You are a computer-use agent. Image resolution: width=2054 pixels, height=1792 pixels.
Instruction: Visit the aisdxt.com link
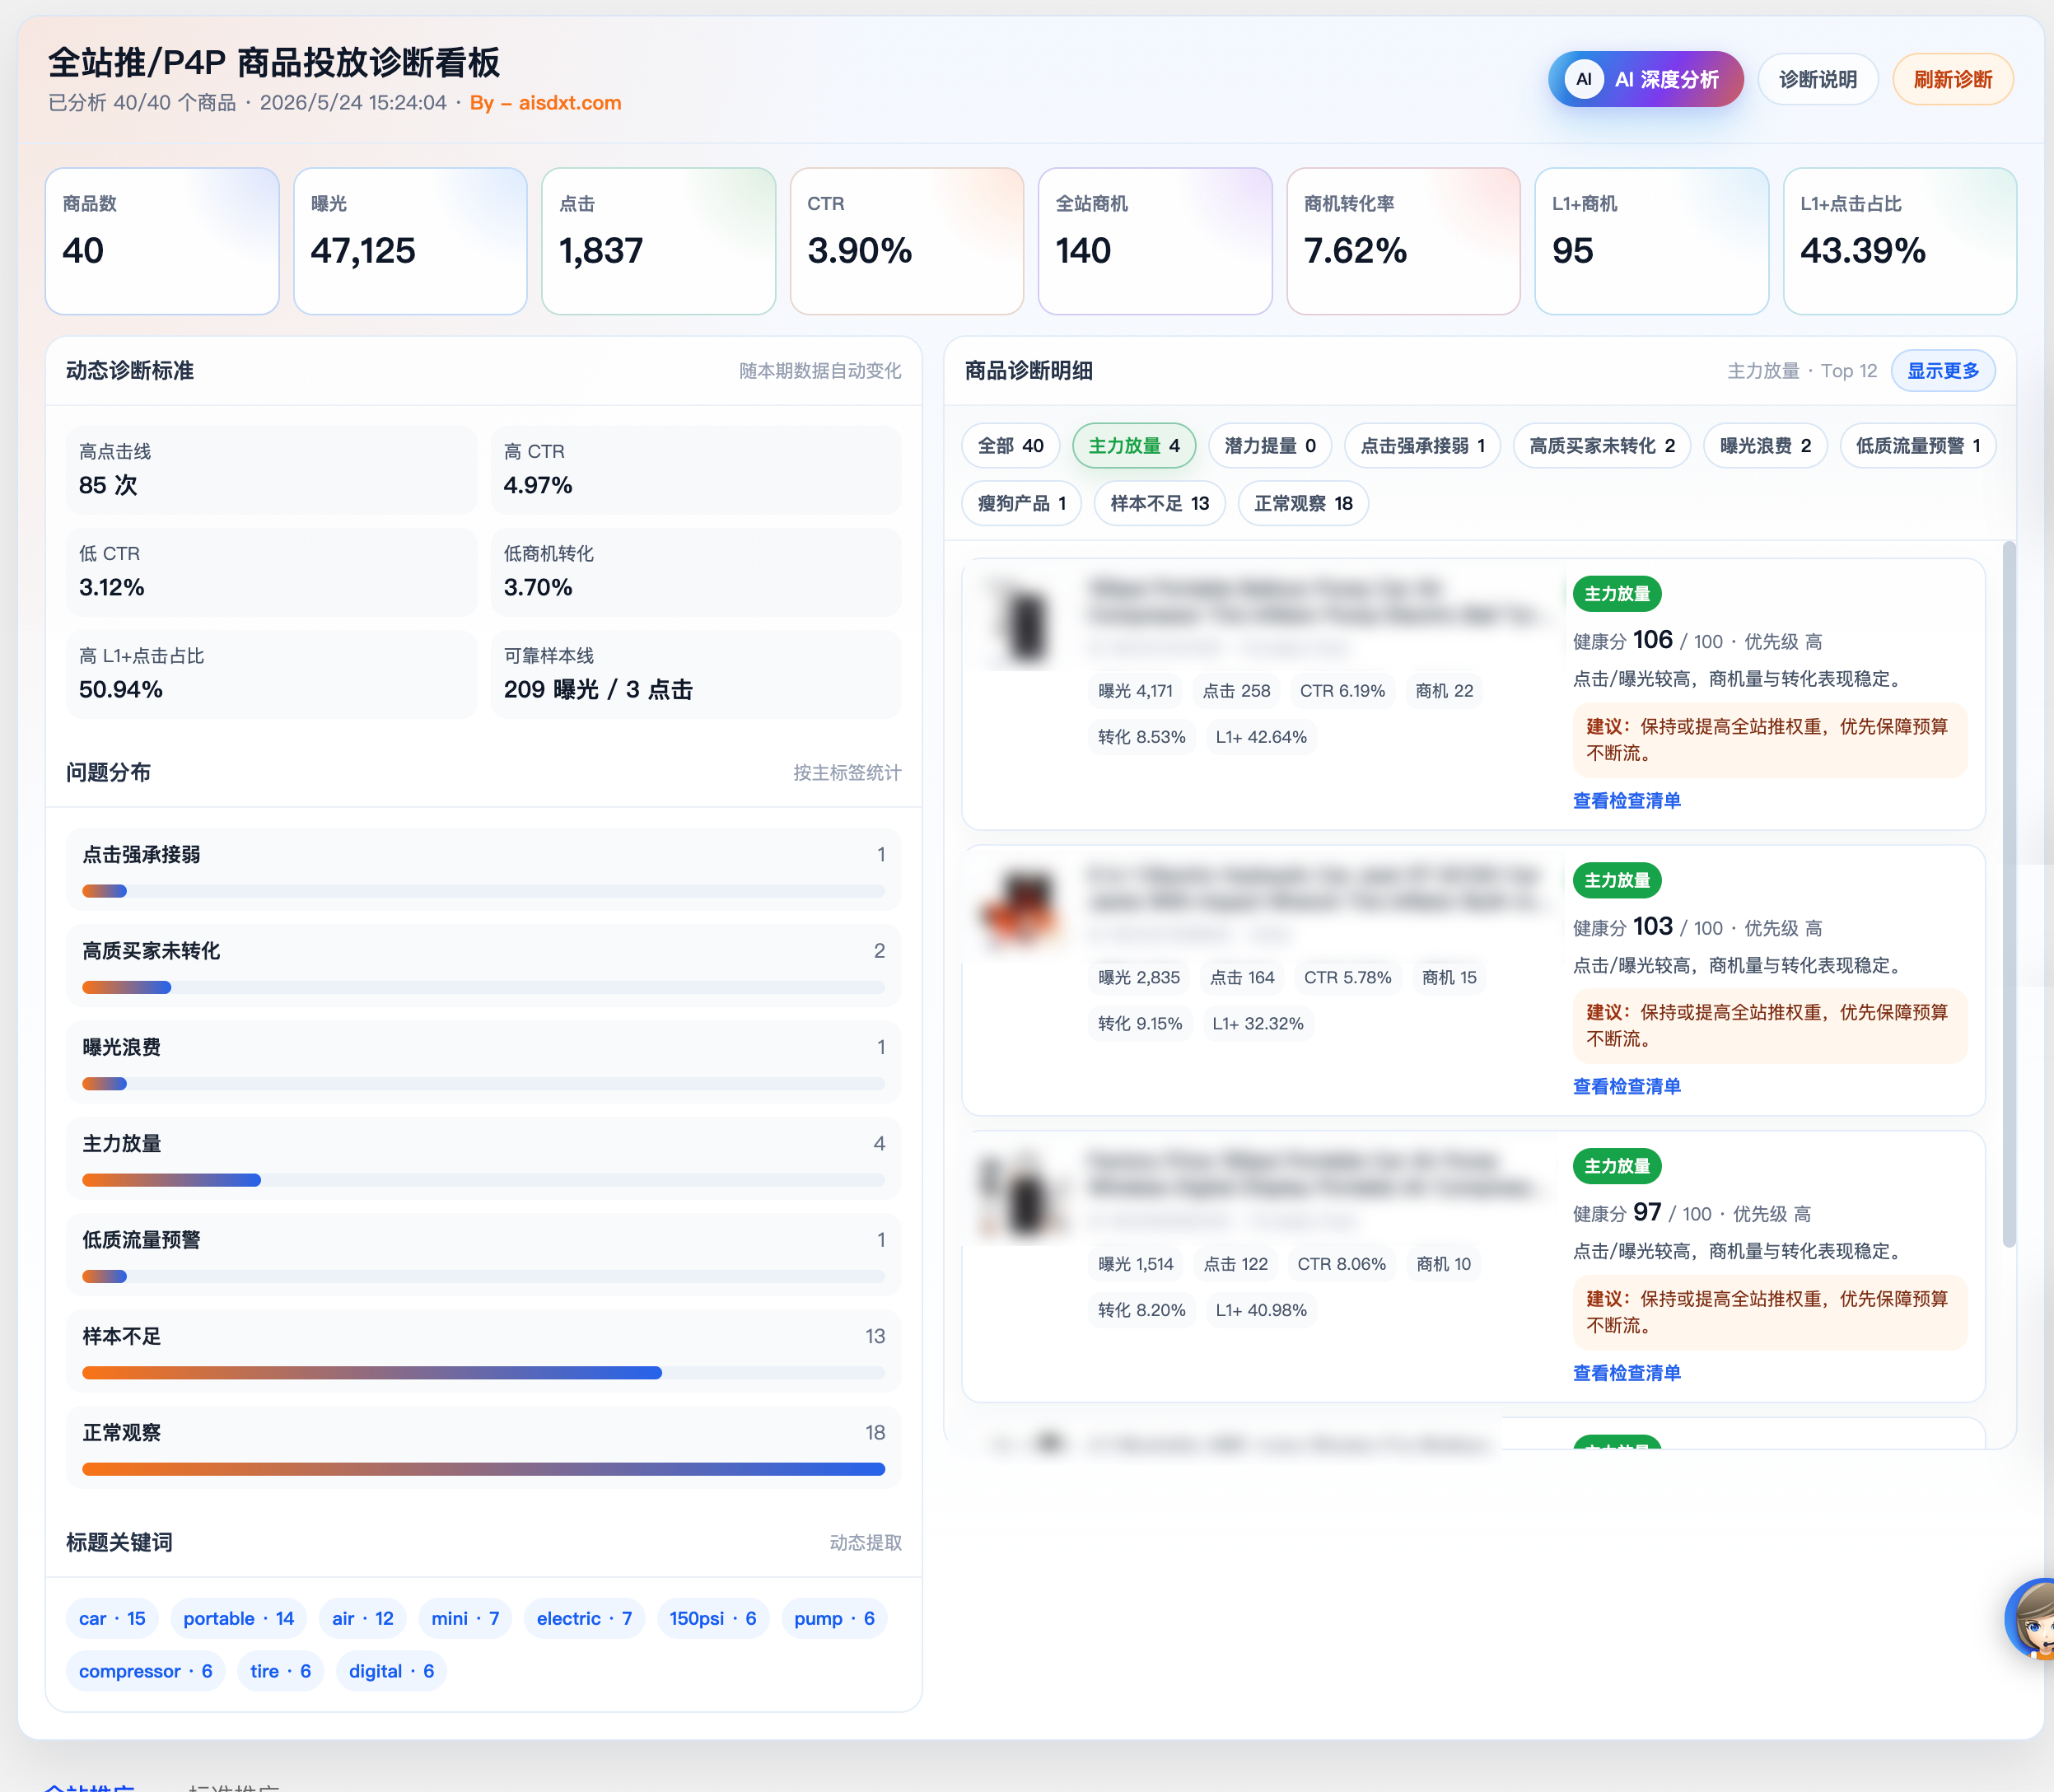(570, 103)
